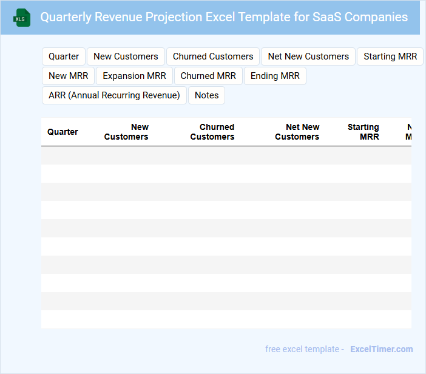Select the Churned Customers table column header
This screenshot has width=426, height=374.
212,132
